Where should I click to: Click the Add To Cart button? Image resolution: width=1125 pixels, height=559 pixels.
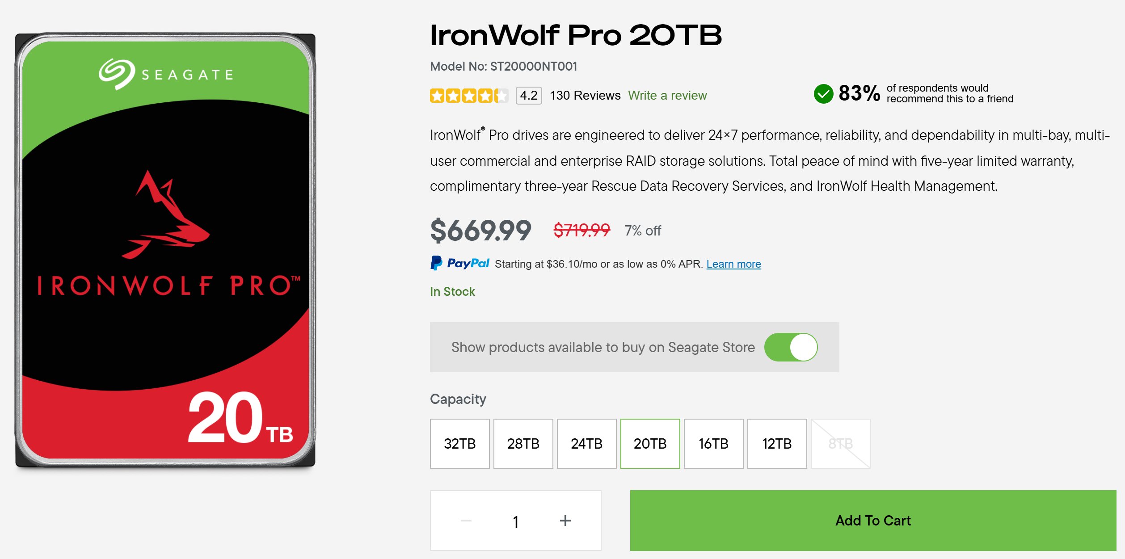pyautogui.click(x=873, y=521)
